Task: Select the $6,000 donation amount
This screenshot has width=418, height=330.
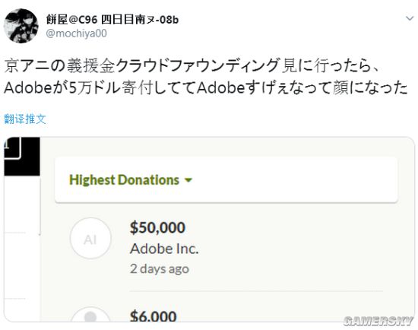Action: (154, 316)
